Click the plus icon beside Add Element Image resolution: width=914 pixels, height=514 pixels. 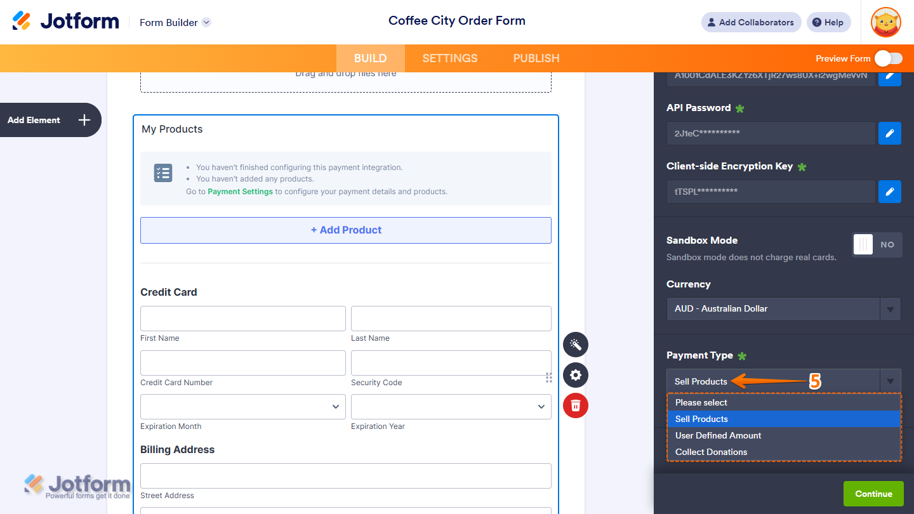click(84, 120)
